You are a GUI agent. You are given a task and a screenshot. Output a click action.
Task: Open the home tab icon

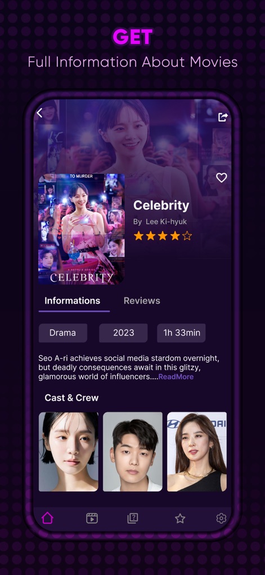tap(47, 518)
